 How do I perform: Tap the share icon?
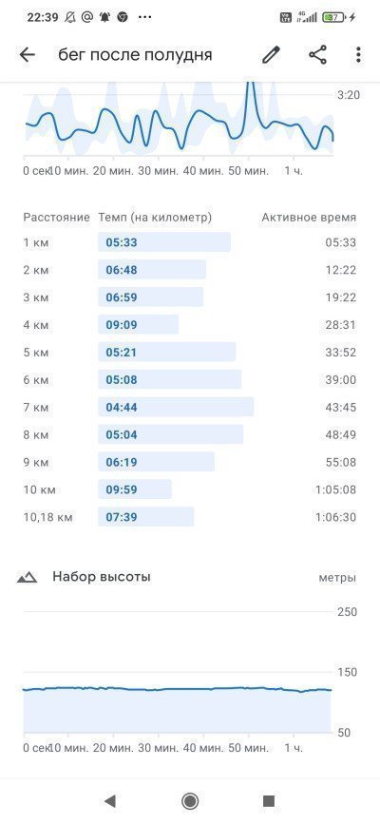(317, 55)
